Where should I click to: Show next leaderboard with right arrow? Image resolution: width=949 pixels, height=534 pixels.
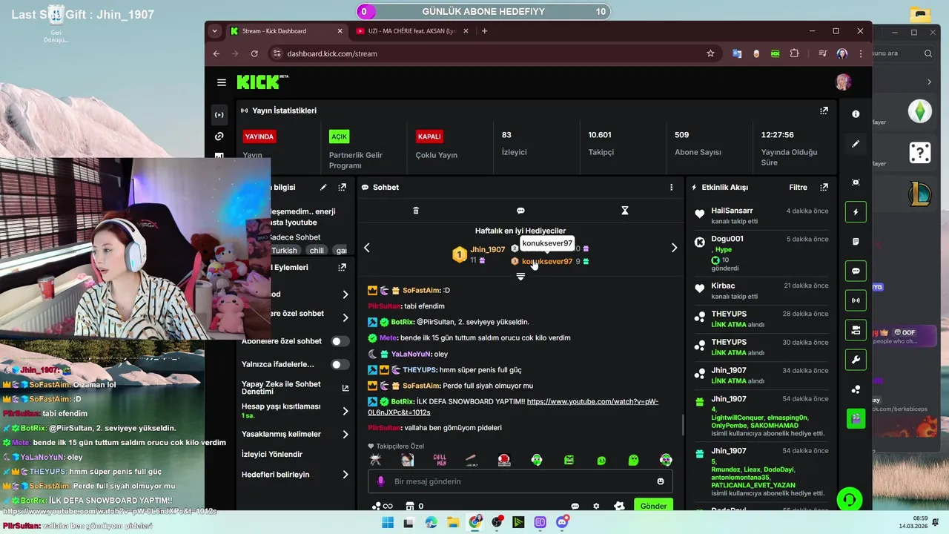point(674,248)
